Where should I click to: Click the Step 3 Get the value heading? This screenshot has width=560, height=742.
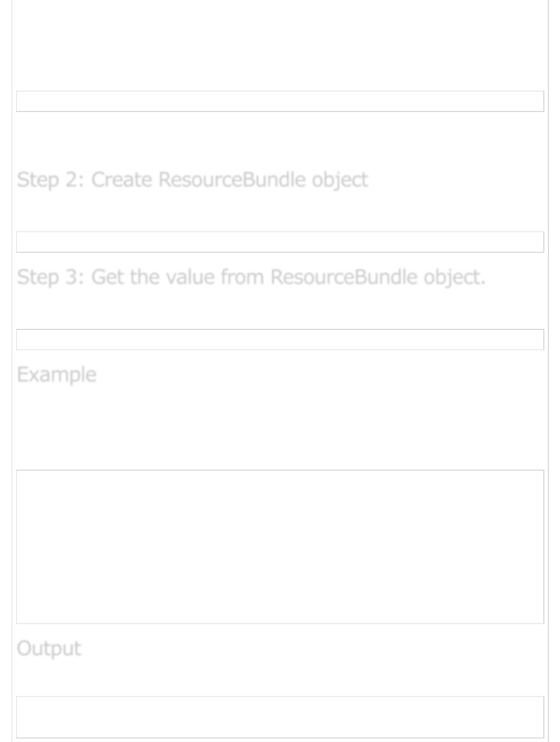251,277
